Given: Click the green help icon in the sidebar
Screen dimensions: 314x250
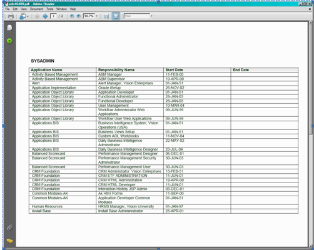Looking at the screenshot, I should [x=9, y=41].
